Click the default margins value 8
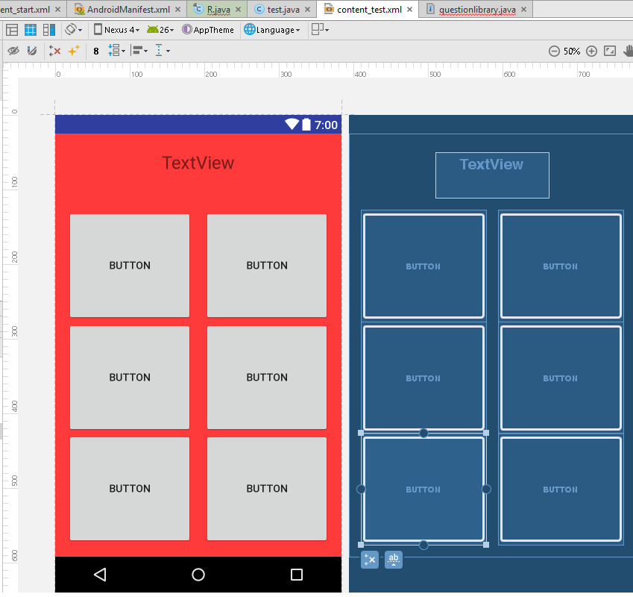633x597 pixels. (x=96, y=51)
